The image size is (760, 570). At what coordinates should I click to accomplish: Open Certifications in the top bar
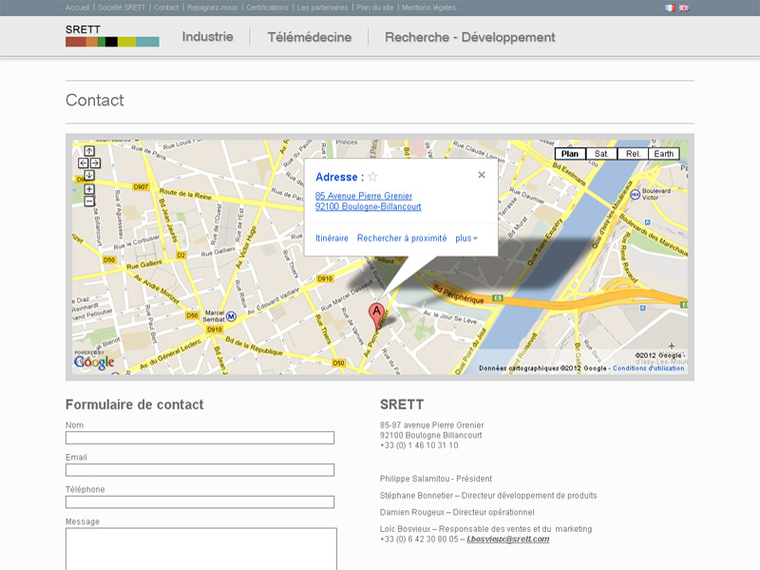click(267, 8)
